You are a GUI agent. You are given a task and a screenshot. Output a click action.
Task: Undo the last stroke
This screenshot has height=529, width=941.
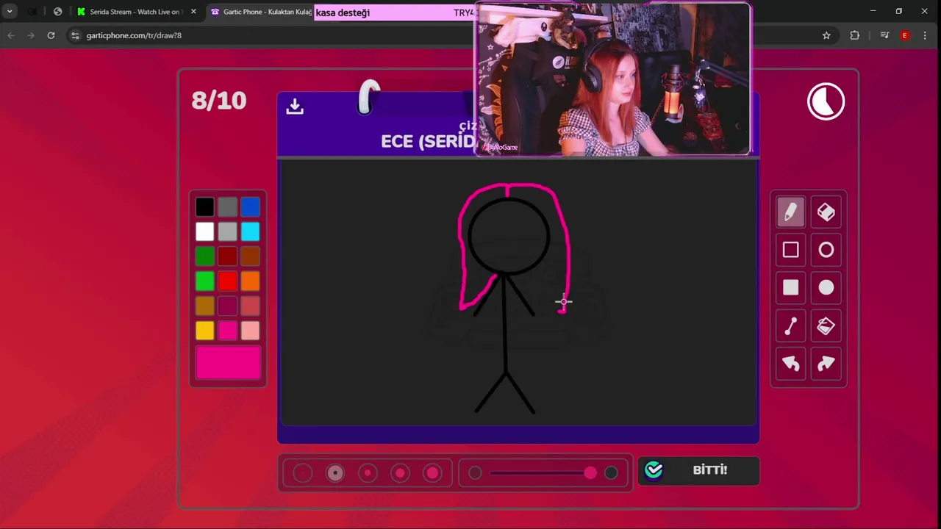coord(790,363)
